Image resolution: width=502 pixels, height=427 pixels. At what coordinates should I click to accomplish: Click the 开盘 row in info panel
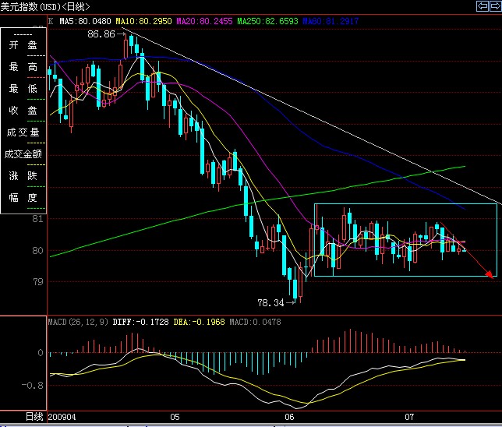pyautogui.click(x=23, y=45)
